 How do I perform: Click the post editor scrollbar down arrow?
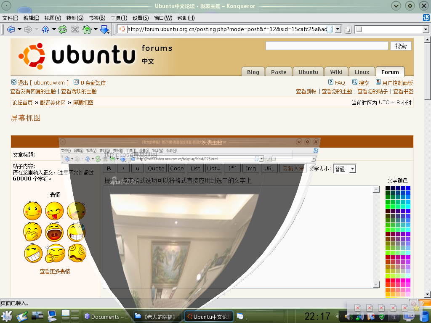(x=376, y=285)
